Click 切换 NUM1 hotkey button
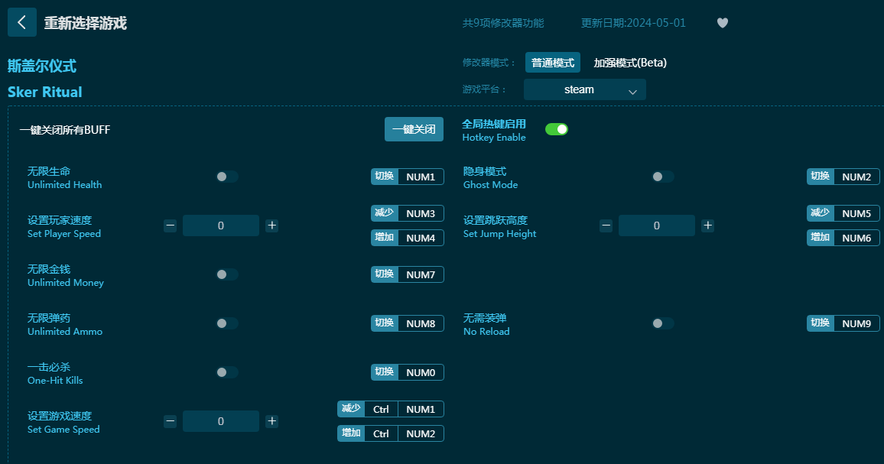The width and height of the screenshot is (884, 464). point(407,177)
